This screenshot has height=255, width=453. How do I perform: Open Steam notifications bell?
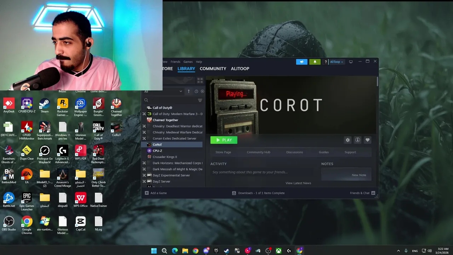coord(315,62)
